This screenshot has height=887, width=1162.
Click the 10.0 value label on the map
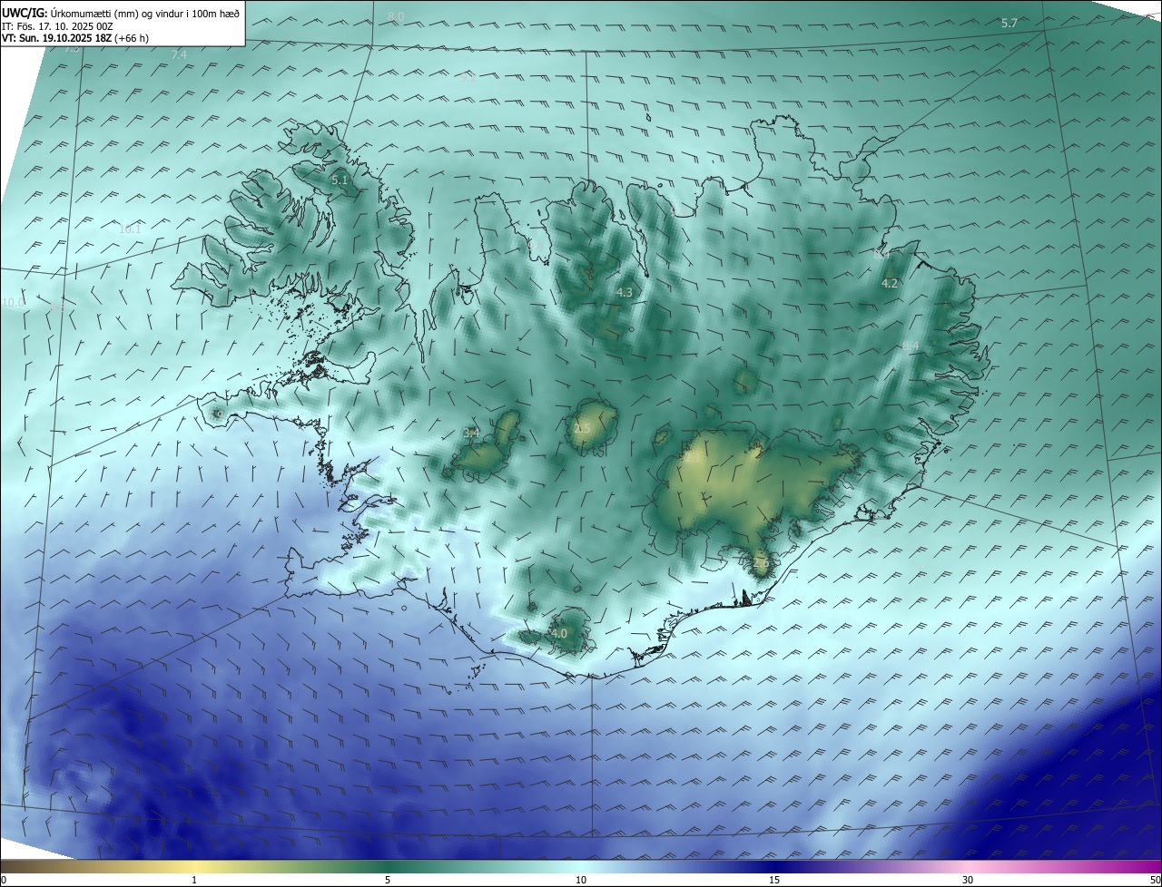pyautogui.click(x=13, y=303)
